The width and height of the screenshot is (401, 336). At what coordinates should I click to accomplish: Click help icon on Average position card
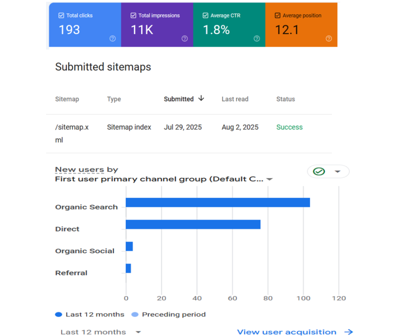[x=329, y=38]
